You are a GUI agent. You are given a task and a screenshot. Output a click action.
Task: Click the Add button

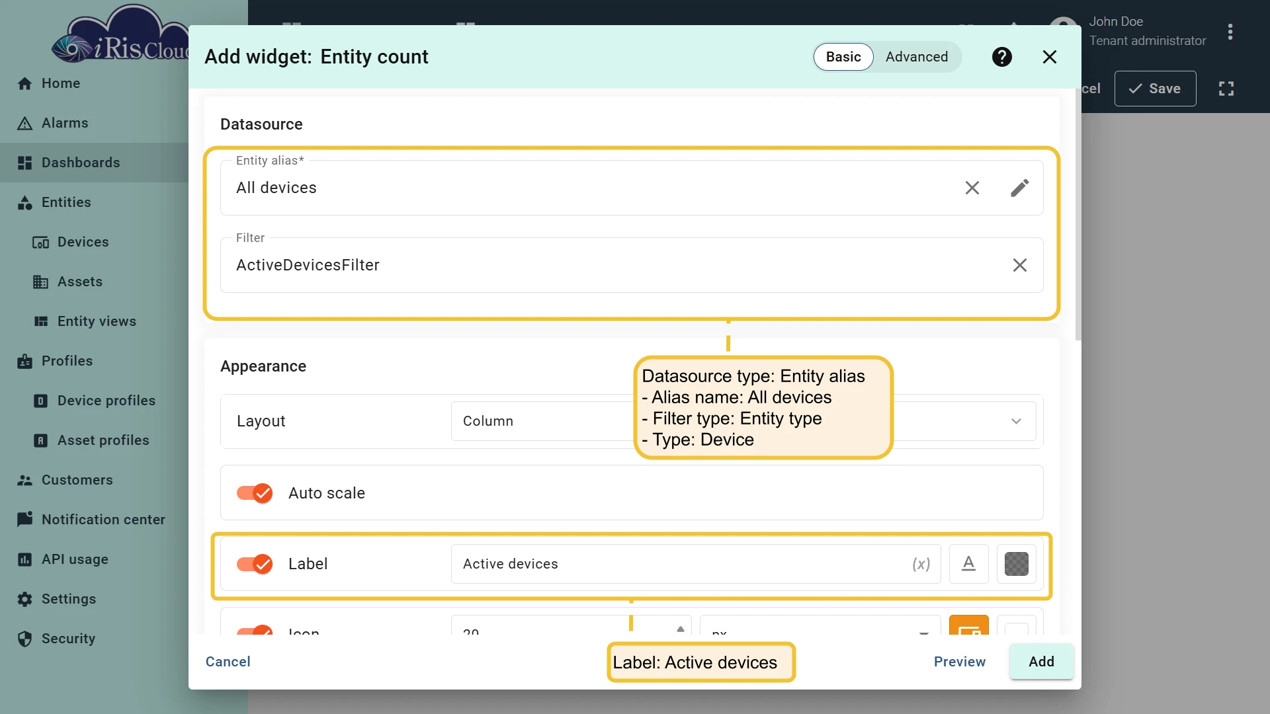[1041, 662]
